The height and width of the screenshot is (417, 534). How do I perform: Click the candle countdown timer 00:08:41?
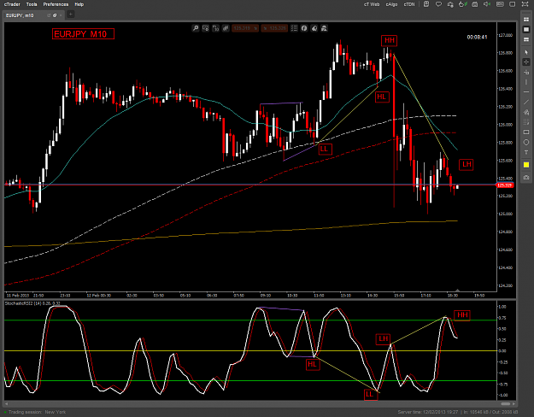pyautogui.click(x=477, y=37)
